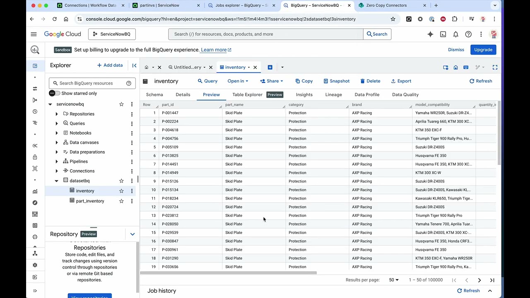
Task: Click the home tab icon in tab bar
Action: [x=146, y=67]
